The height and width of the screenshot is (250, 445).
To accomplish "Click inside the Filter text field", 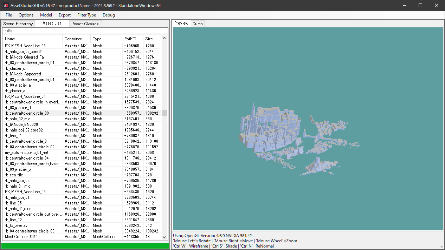I will coord(84,31).
